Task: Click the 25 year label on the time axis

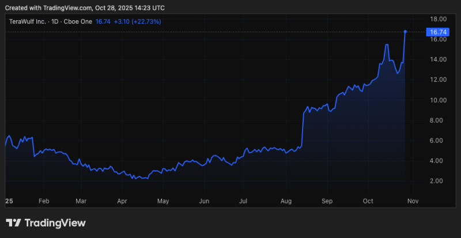Action: (9, 201)
